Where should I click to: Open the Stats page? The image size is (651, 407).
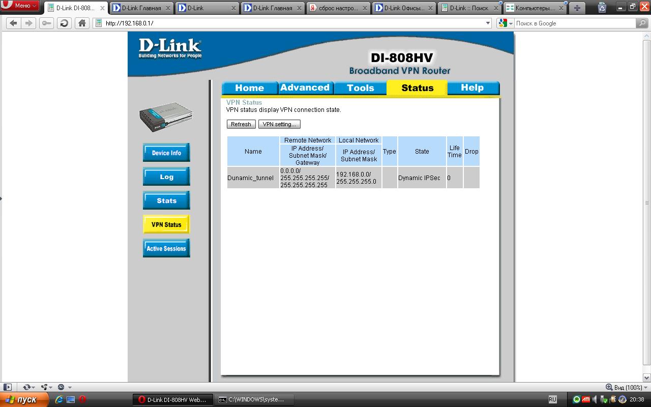166,200
